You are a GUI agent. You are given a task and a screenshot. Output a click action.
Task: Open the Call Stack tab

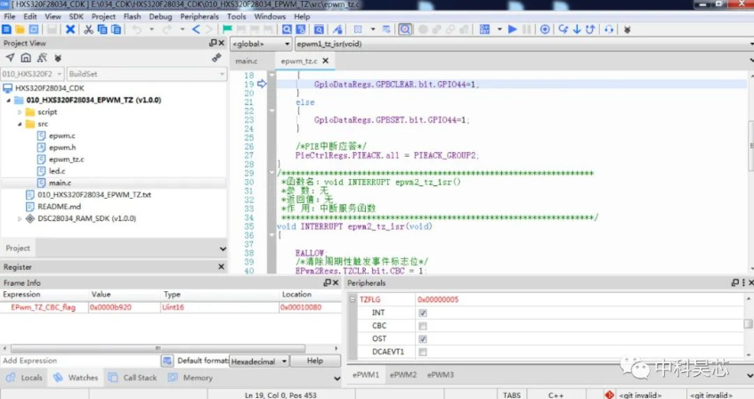click(x=134, y=378)
